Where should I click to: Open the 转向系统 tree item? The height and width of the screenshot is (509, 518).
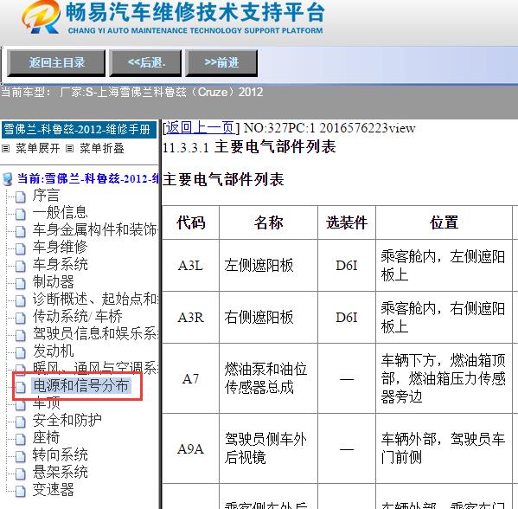[60, 454]
